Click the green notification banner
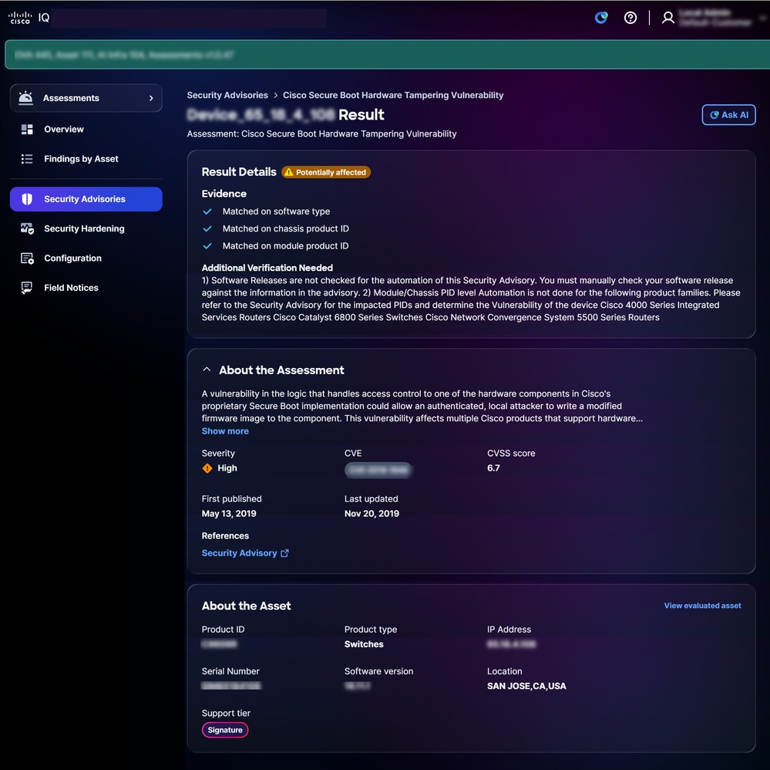Viewport: 770px width, 770px height. coord(387,55)
